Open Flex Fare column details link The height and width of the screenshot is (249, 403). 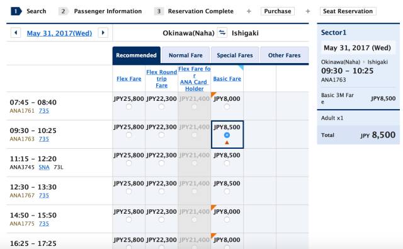128,79
